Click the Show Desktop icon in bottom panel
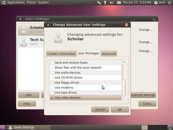The width and height of the screenshot is (173, 130). (x=3, y=127)
